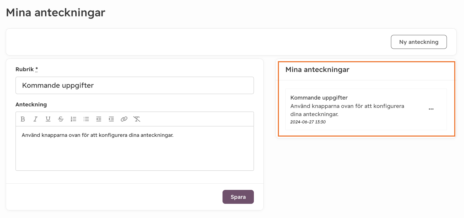The image size is (464, 218).
Task: Open options menu for Kommande uppgifter note
Action: tap(431, 109)
